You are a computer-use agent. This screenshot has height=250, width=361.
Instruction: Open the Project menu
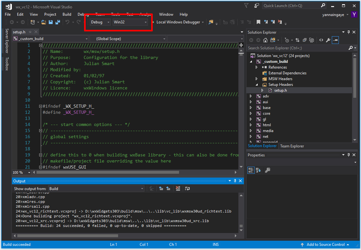pyautogui.click(x=50, y=14)
